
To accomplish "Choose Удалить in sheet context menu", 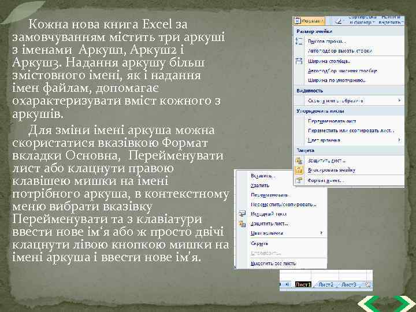I will 260,185.
